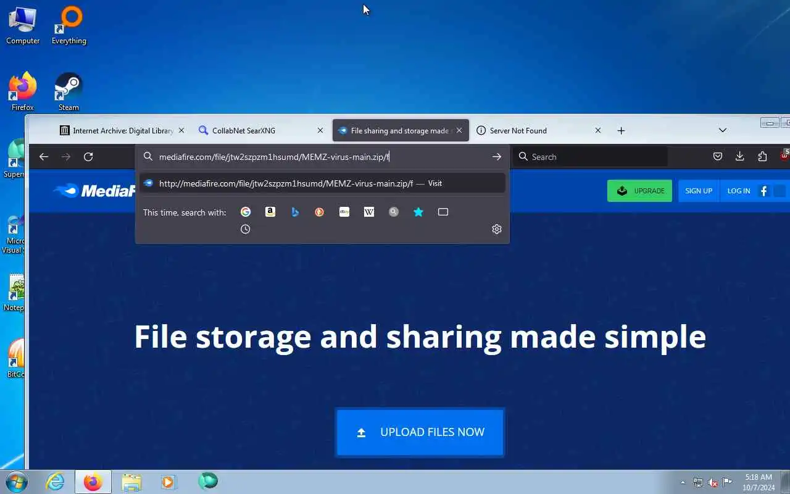Close the File sharing and storage tab

[x=459, y=131]
